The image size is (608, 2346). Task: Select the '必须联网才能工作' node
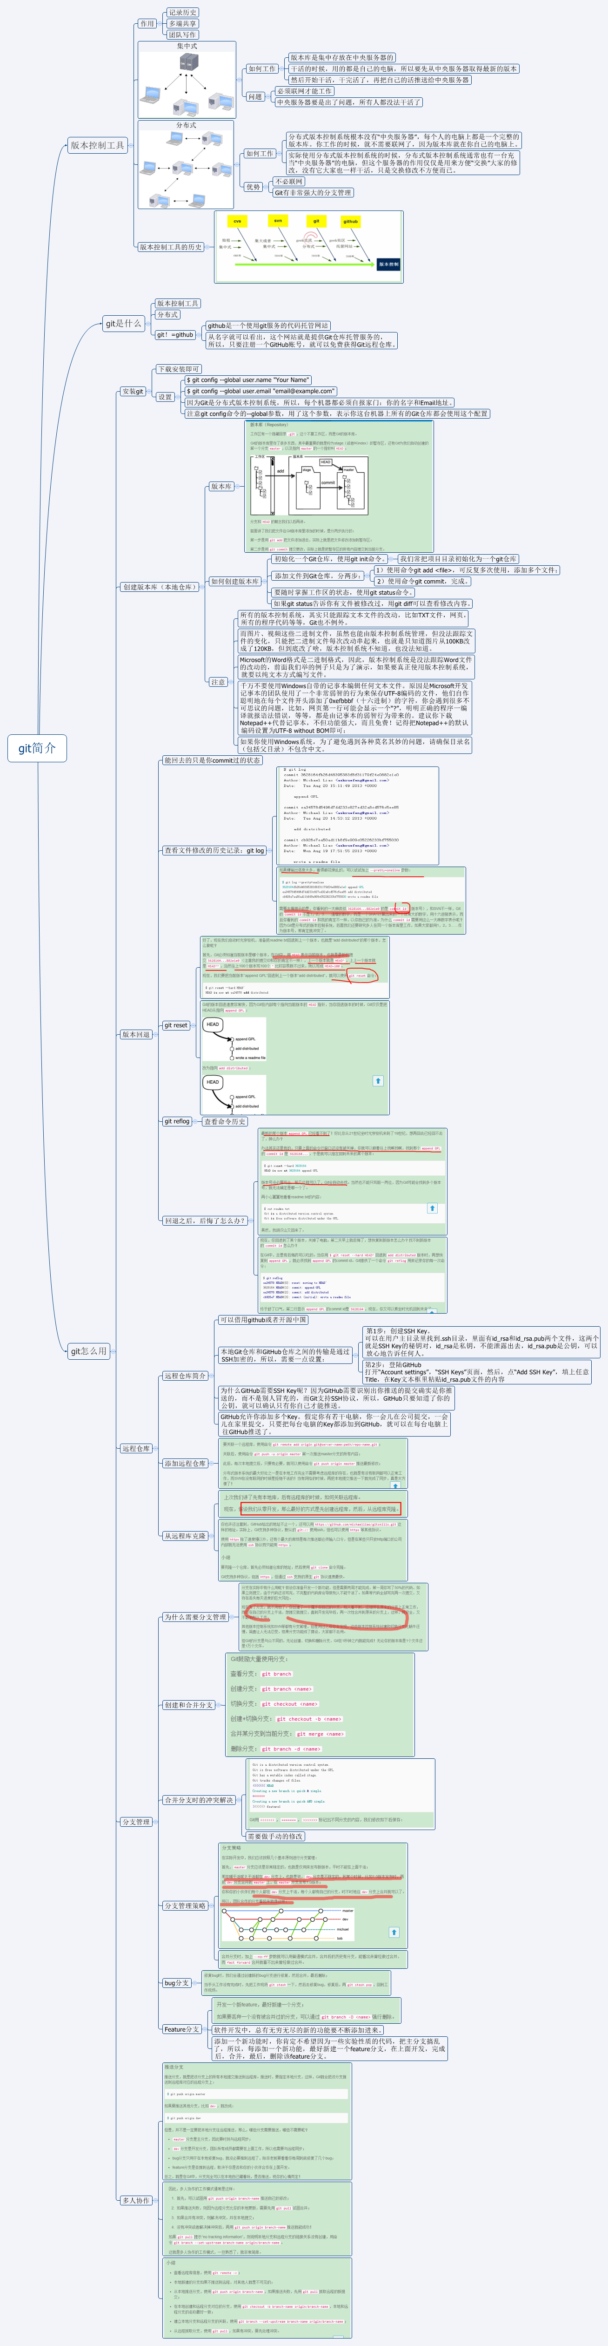304,91
